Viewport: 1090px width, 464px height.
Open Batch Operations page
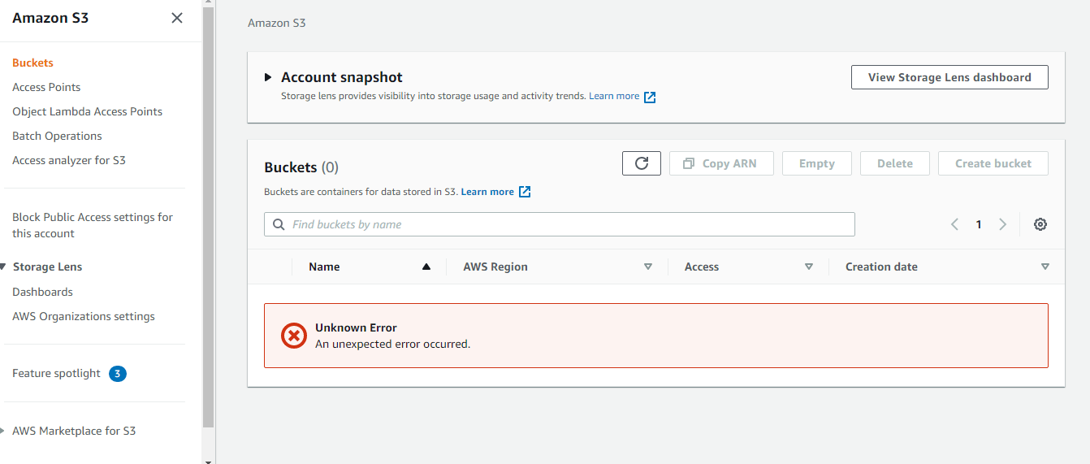pyautogui.click(x=57, y=136)
